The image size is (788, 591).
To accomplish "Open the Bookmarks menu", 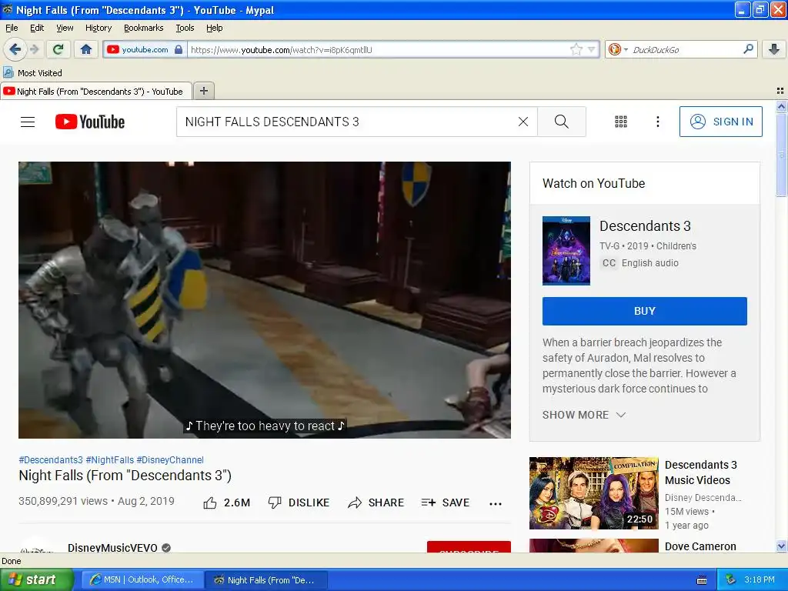I will [143, 28].
